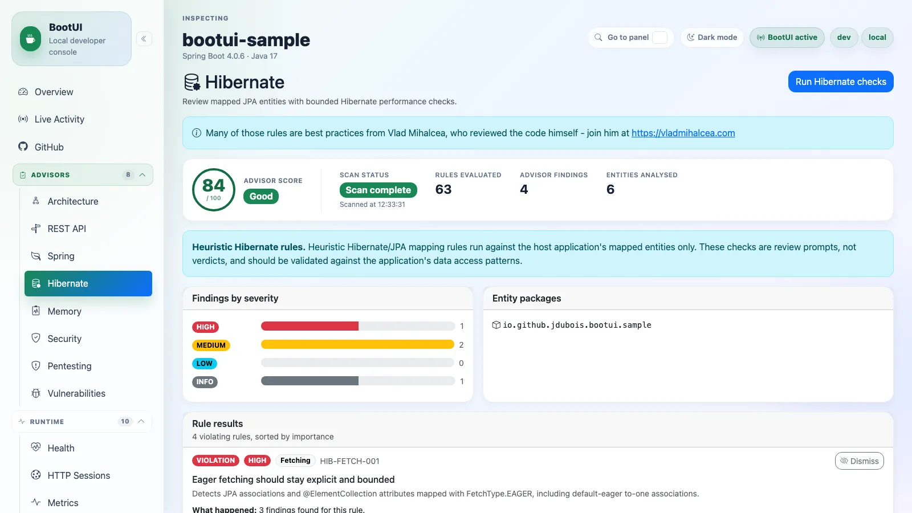Screen dimensions: 912x513
Task: Click the BootUI coffee cup logo icon
Action: [x=30, y=39]
